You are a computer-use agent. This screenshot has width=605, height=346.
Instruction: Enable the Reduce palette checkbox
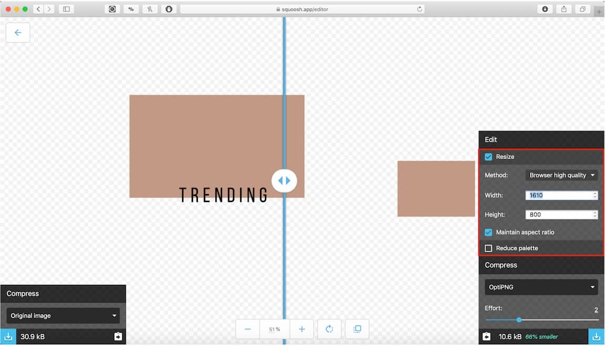[488, 248]
